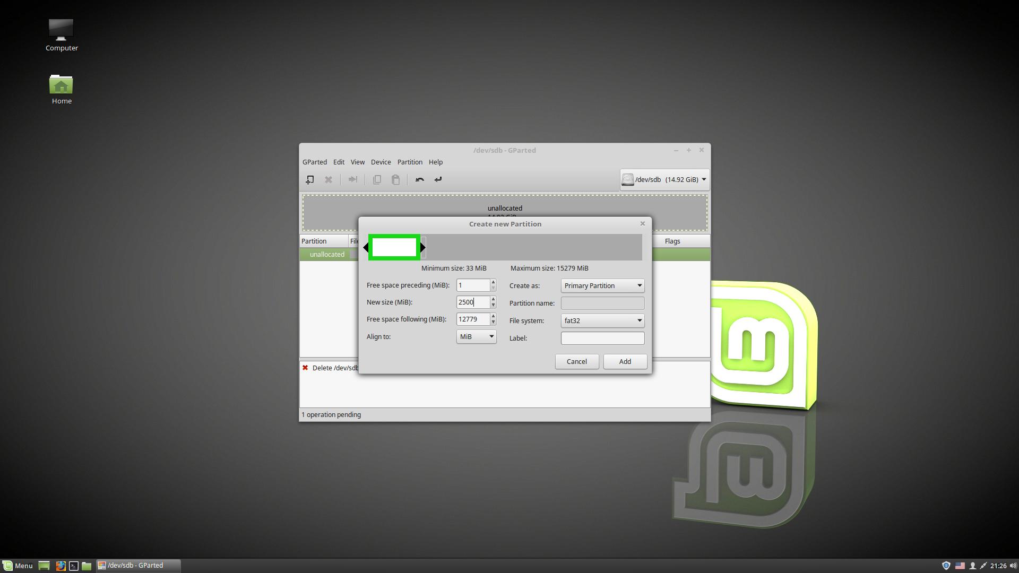1019x573 pixels.
Task: Click the network connection tray icon
Action: pos(983,566)
